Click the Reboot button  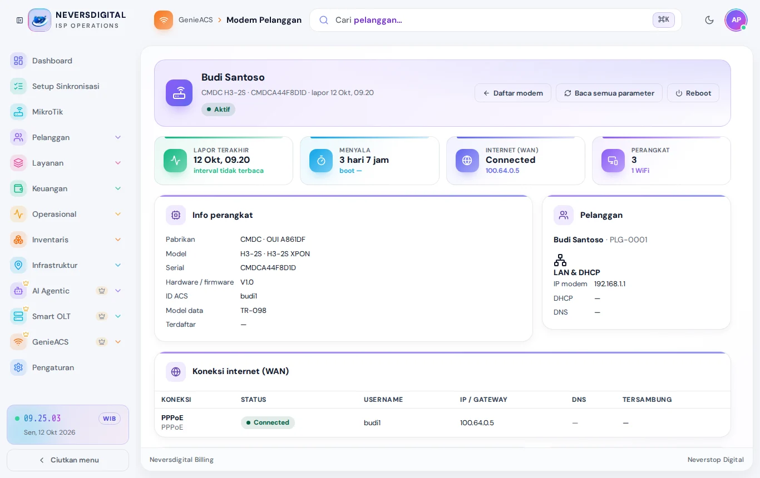click(693, 93)
